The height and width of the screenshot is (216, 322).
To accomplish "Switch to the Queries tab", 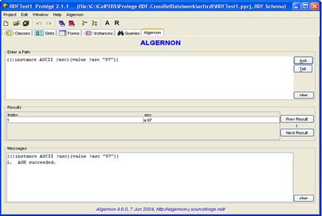I will click(129, 33).
